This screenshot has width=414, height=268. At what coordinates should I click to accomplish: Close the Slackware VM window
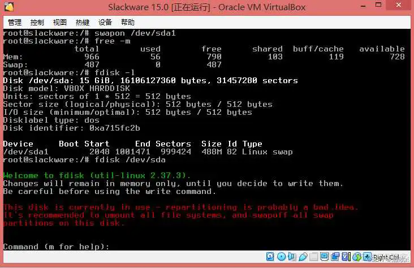pos(399,5)
